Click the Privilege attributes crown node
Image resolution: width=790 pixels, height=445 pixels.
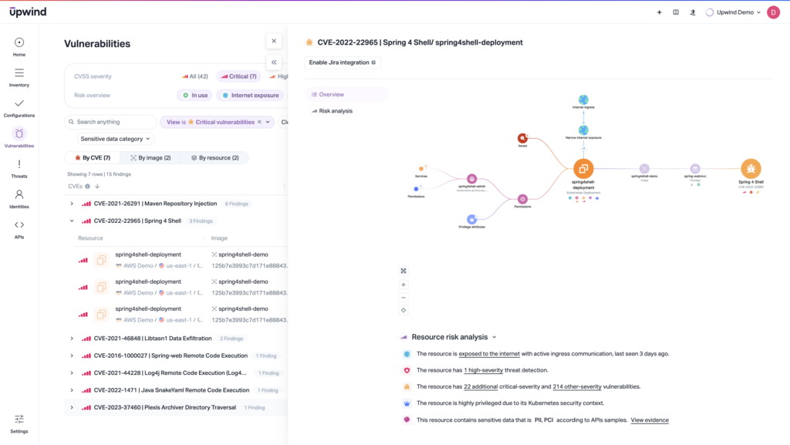471,219
